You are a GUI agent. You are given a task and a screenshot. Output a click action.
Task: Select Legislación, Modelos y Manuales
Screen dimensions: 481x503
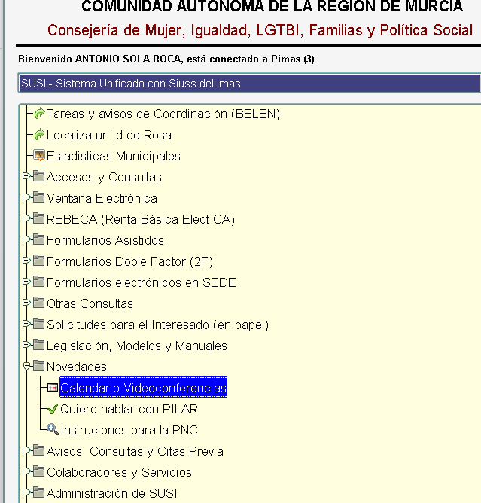136,346
